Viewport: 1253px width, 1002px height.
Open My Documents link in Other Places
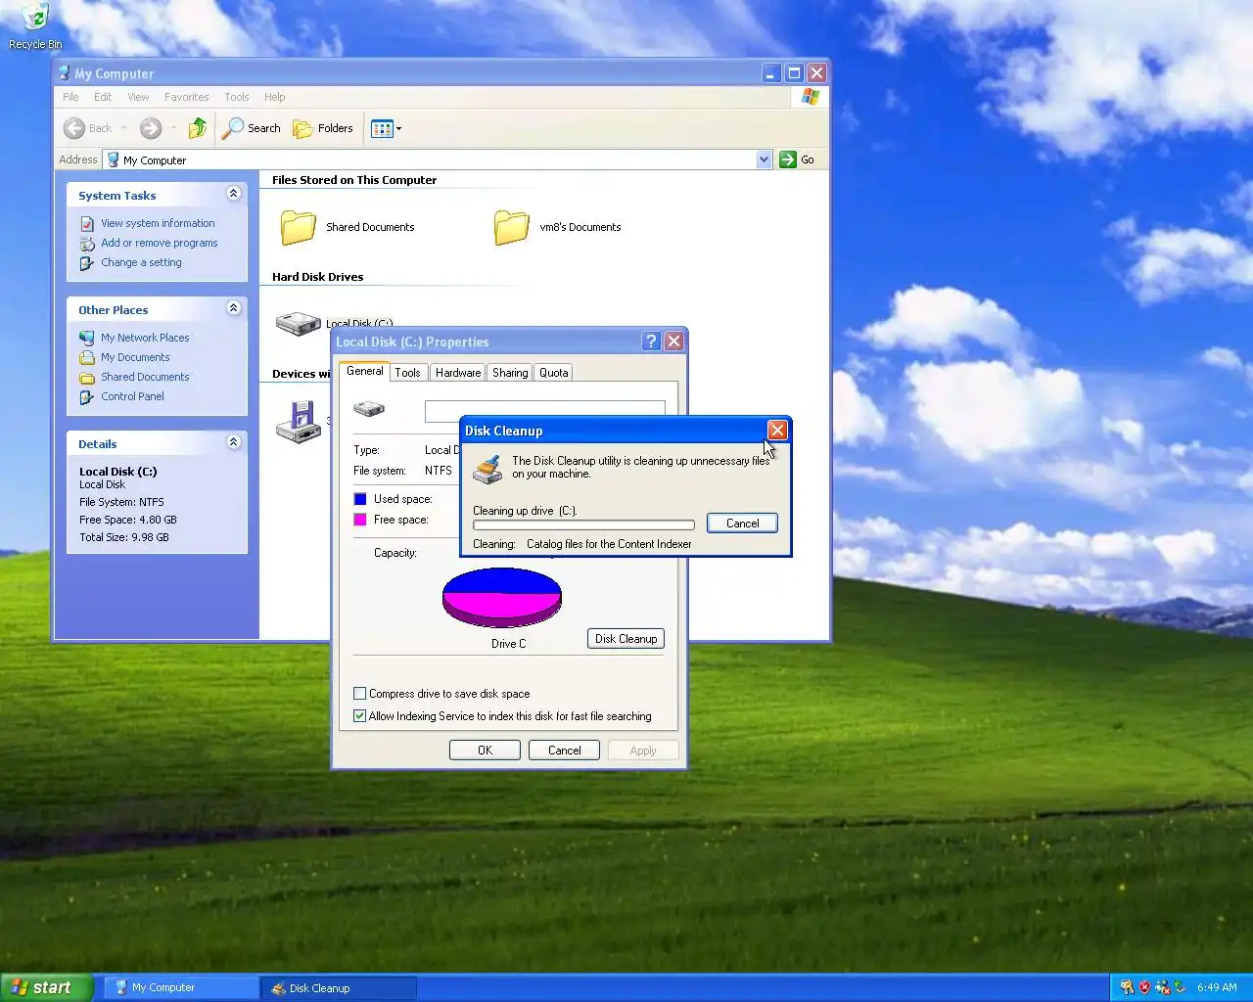point(135,357)
